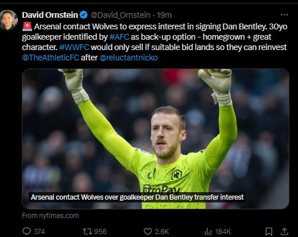Open the three-dot more options menu
The image size is (298, 237).
tap(284, 14)
